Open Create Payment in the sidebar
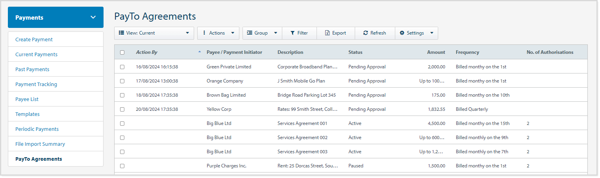Screen dimensions: 600x178 point(34,40)
